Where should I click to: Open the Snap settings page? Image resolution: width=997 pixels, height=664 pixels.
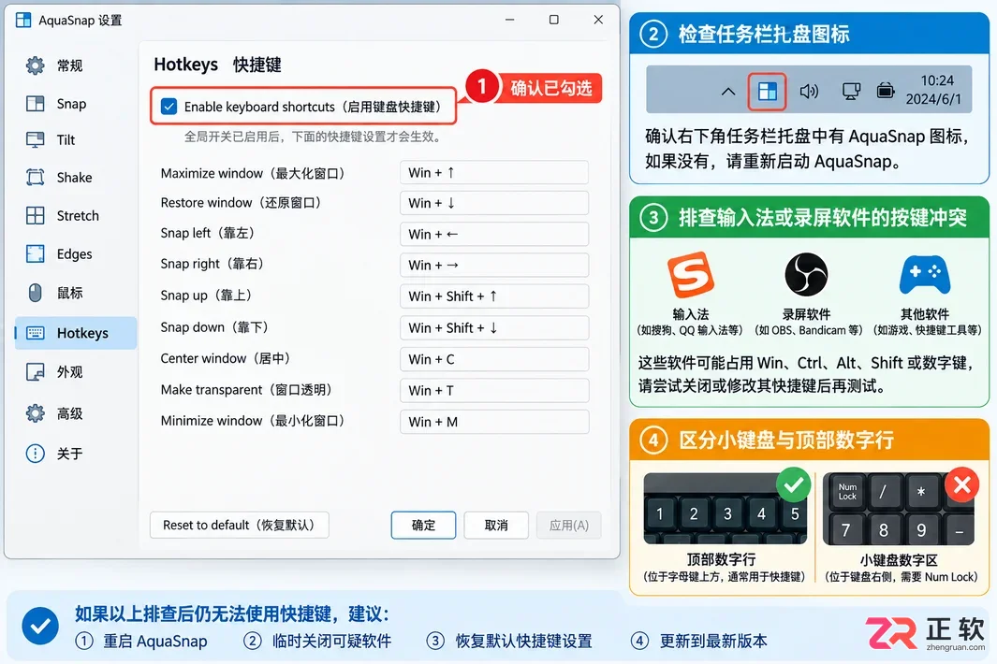click(x=76, y=104)
